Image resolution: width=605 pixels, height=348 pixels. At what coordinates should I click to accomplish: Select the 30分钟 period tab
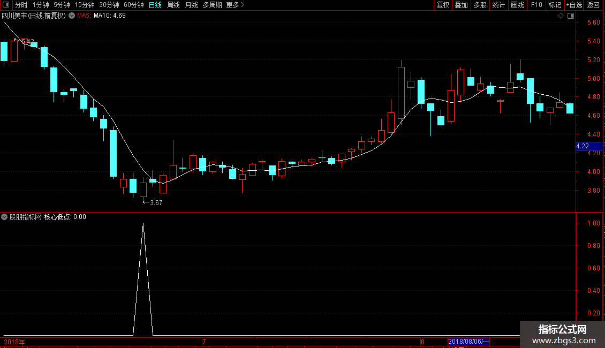[109, 5]
